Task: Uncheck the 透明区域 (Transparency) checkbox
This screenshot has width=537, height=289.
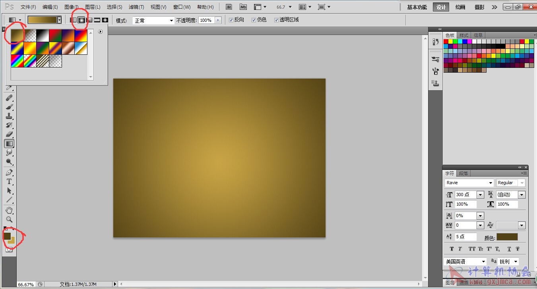Action: tap(277, 20)
